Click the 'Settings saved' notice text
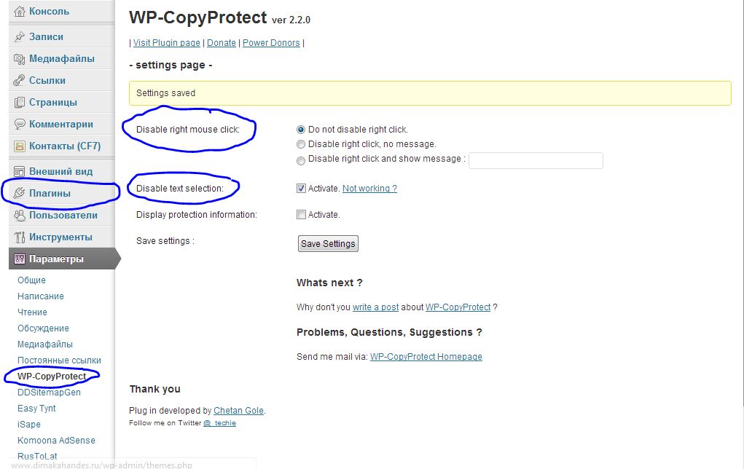 [165, 93]
